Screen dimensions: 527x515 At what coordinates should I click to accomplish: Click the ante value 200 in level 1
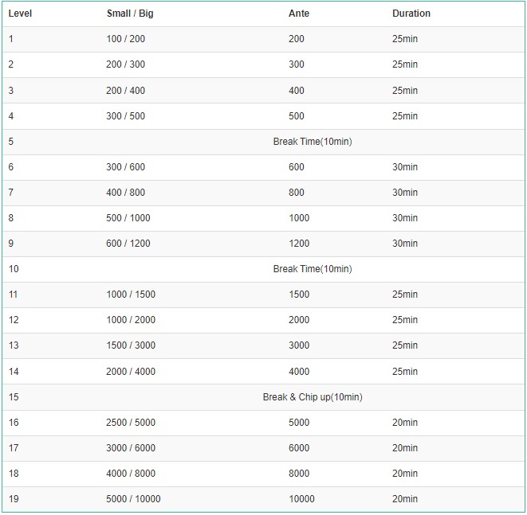297,39
